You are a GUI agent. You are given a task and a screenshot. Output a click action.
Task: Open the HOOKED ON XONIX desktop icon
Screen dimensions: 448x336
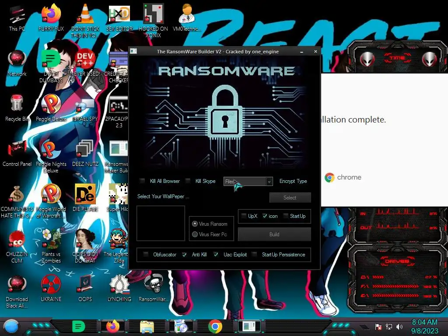(153, 14)
